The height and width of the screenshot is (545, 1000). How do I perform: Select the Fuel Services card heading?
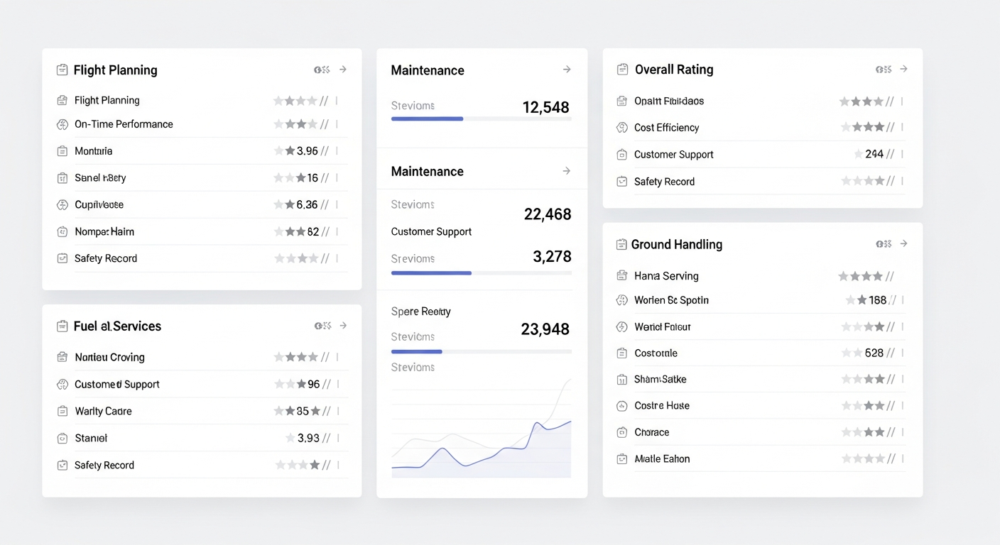click(116, 326)
